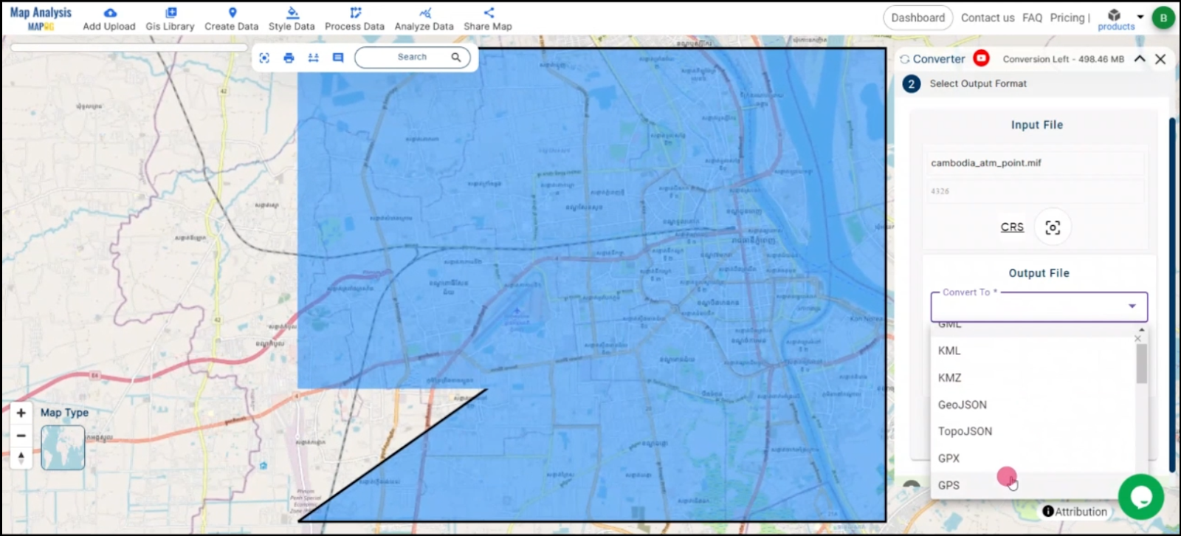The height and width of the screenshot is (536, 1181).
Task: Open the Contact us page
Action: coord(988,18)
